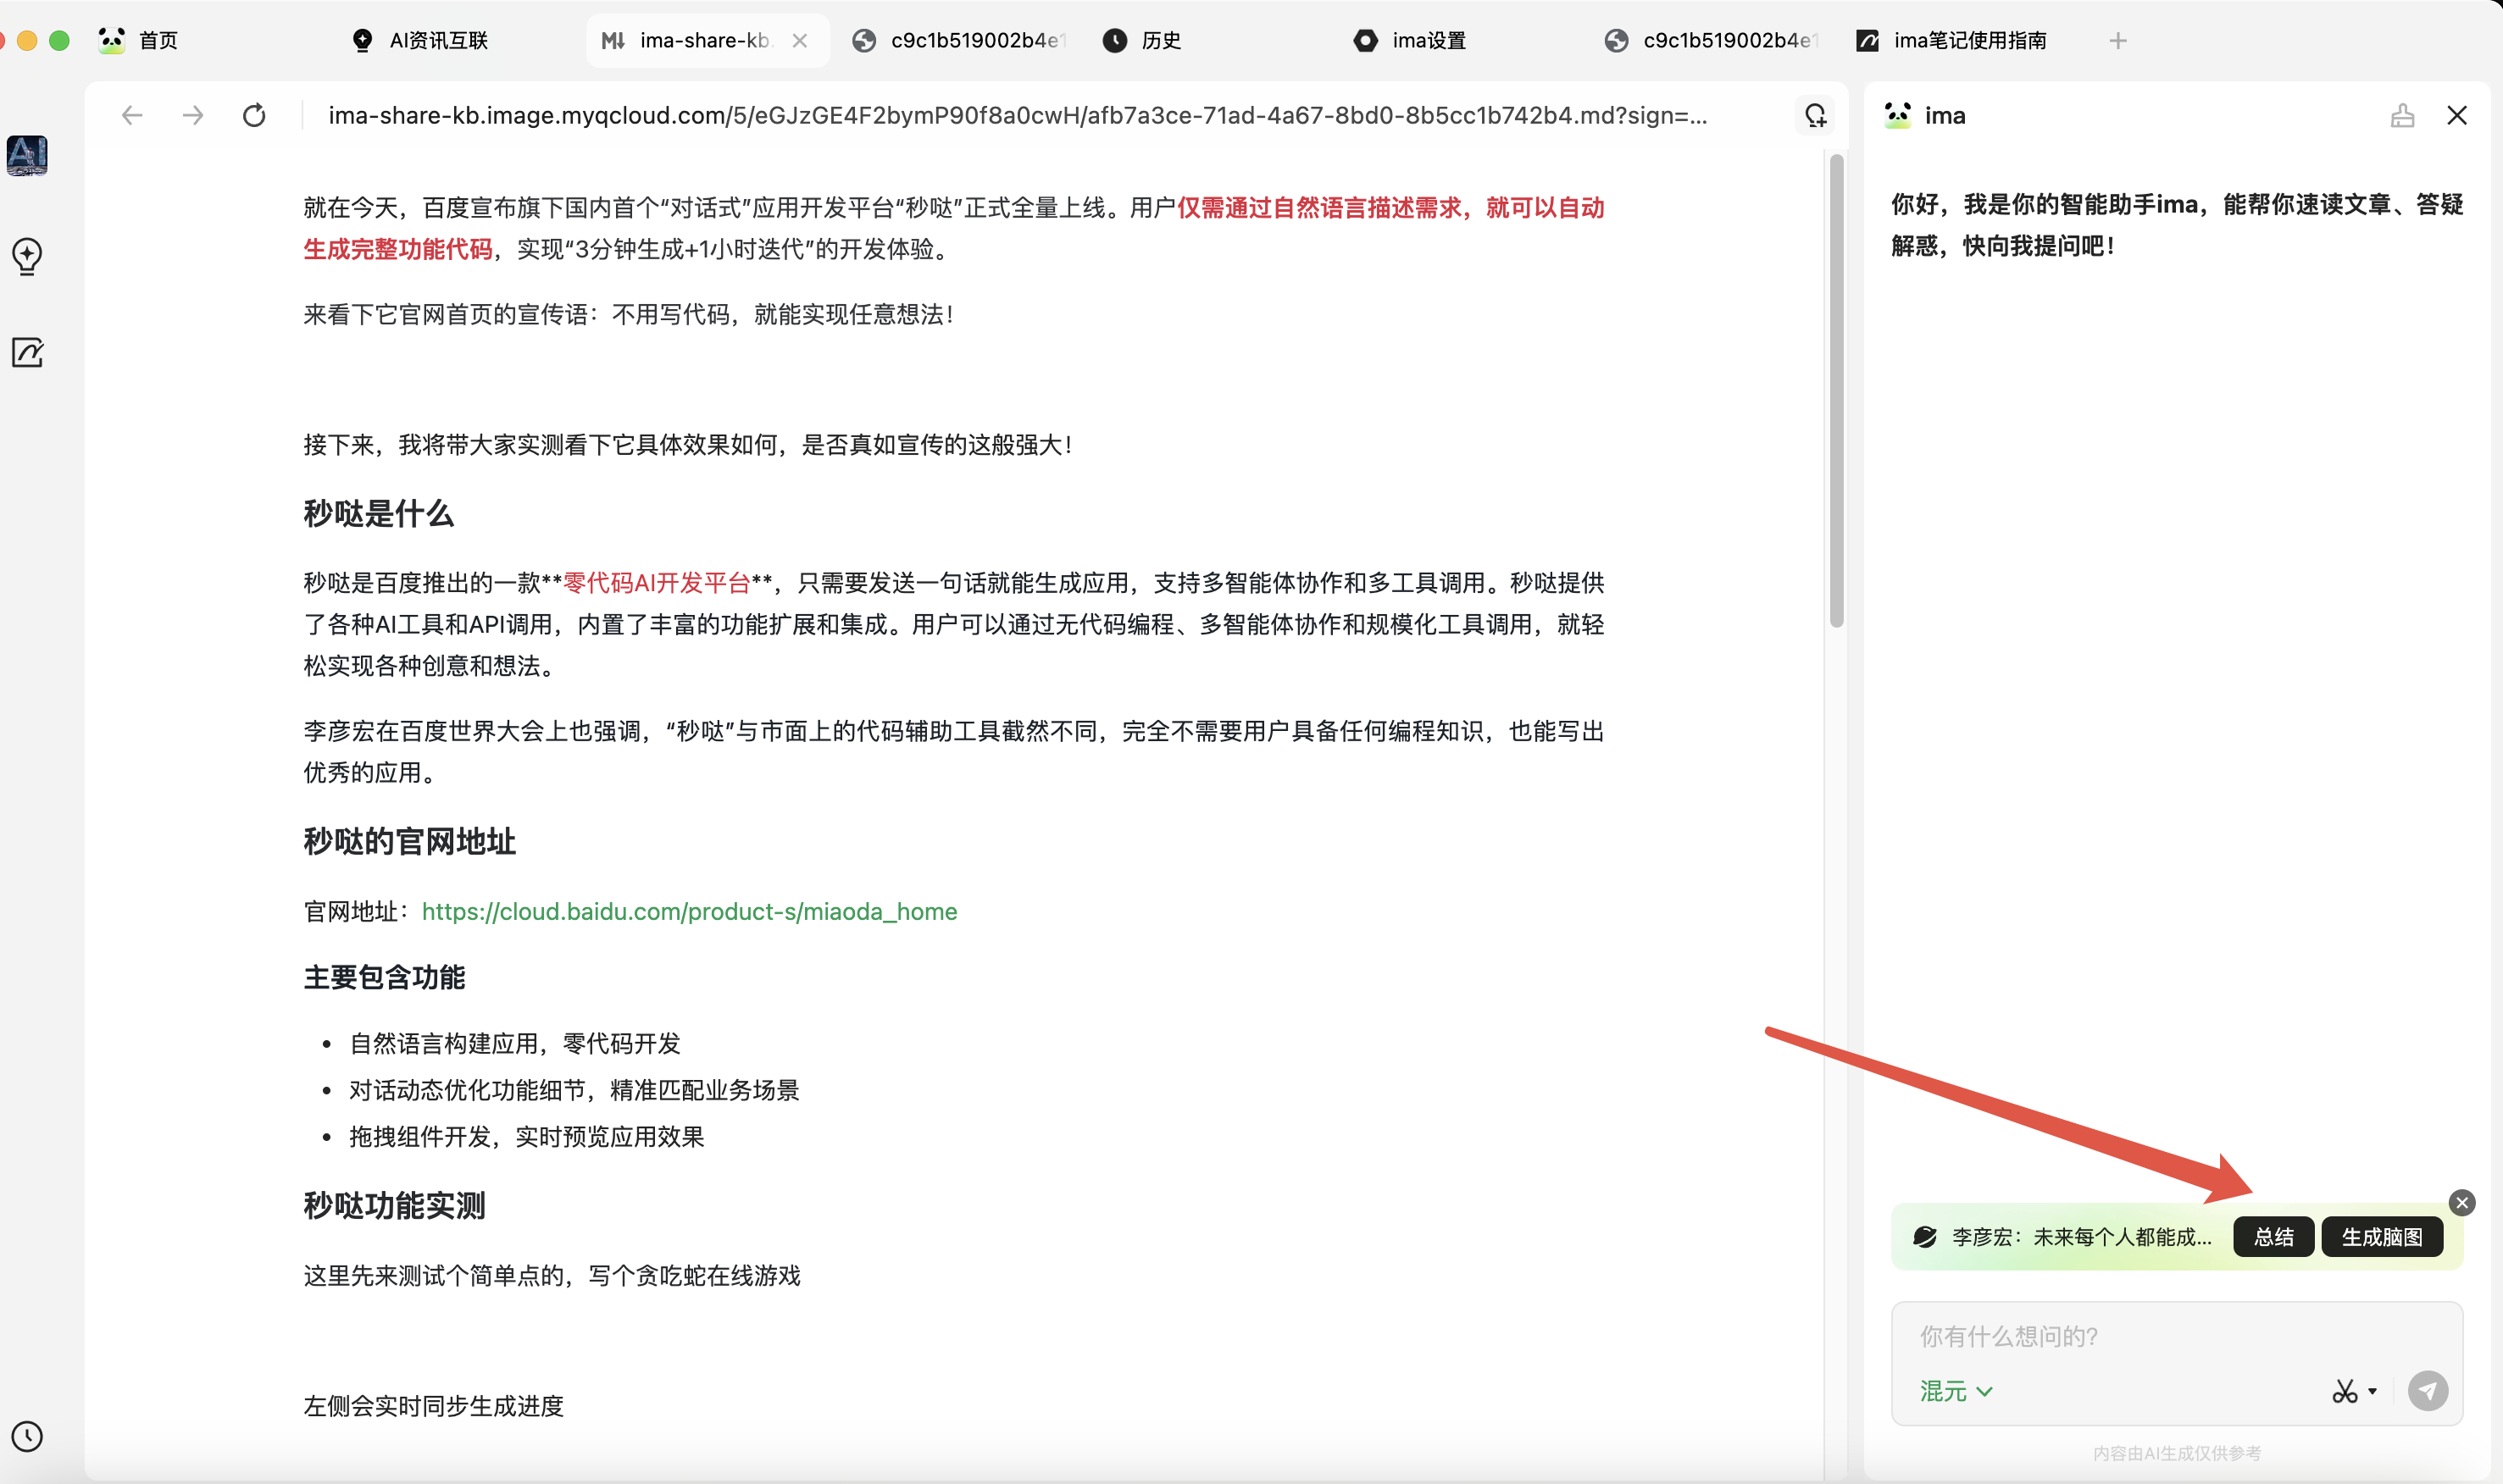
Task: Switch to the ima笔记使用指南 tab
Action: click(1951, 40)
